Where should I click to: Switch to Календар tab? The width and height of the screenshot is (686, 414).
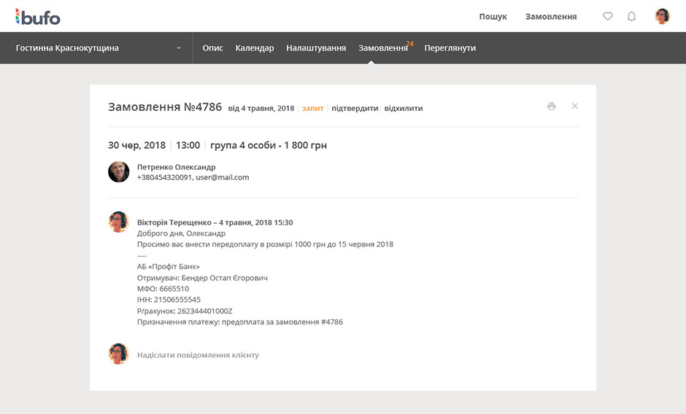(255, 48)
